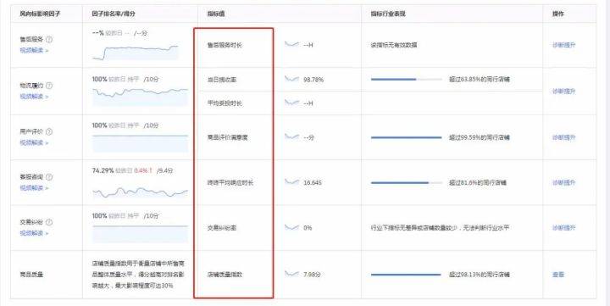The width and height of the screenshot is (610, 306).
Task: Click the trend icon for 商品评价满意度
Action: coord(291,137)
